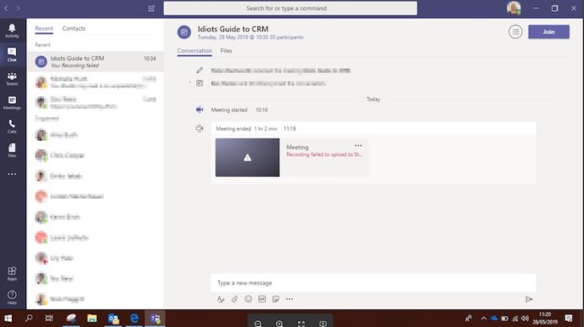Start a new chat with compose icon
Viewport: 584px width, 327px height.
pyautogui.click(x=151, y=8)
